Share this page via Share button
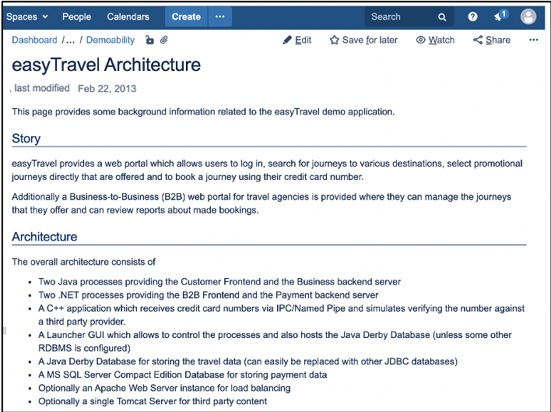Viewport: 551px width, 412px height. click(x=492, y=40)
